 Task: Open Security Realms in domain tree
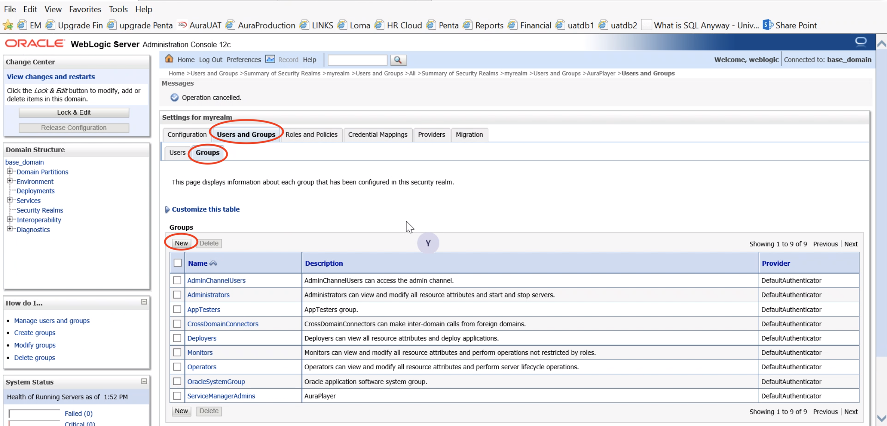(40, 210)
